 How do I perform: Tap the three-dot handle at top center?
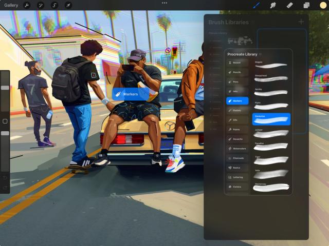click(164, 3)
